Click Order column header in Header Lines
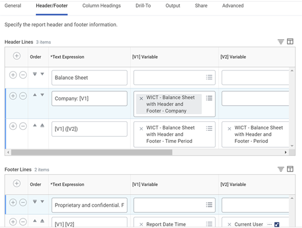The width and height of the screenshot is (302, 228). pyautogui.click(x=35, y=57)
